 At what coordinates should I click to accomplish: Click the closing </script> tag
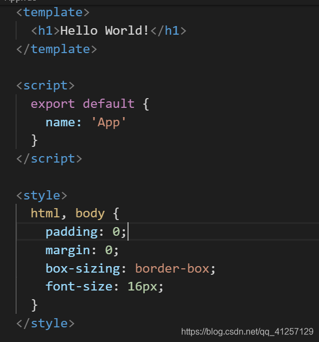49,159
